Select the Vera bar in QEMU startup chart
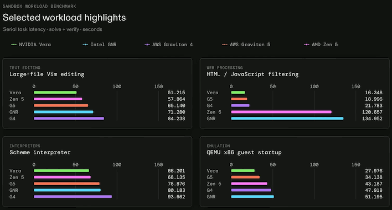 pyautogui.click(x=243, y=171)
